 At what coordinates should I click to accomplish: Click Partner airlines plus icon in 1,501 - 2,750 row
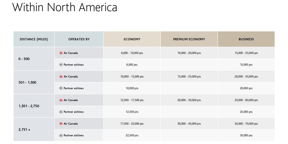pyautogui.click(x=61, y=112)
